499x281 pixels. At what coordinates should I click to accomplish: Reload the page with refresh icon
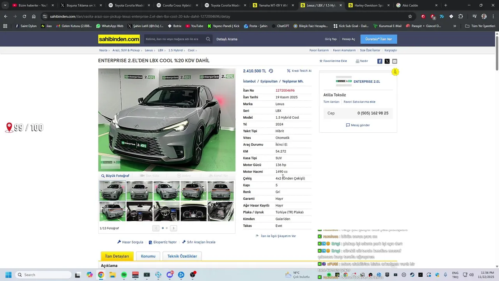point(24,16)
